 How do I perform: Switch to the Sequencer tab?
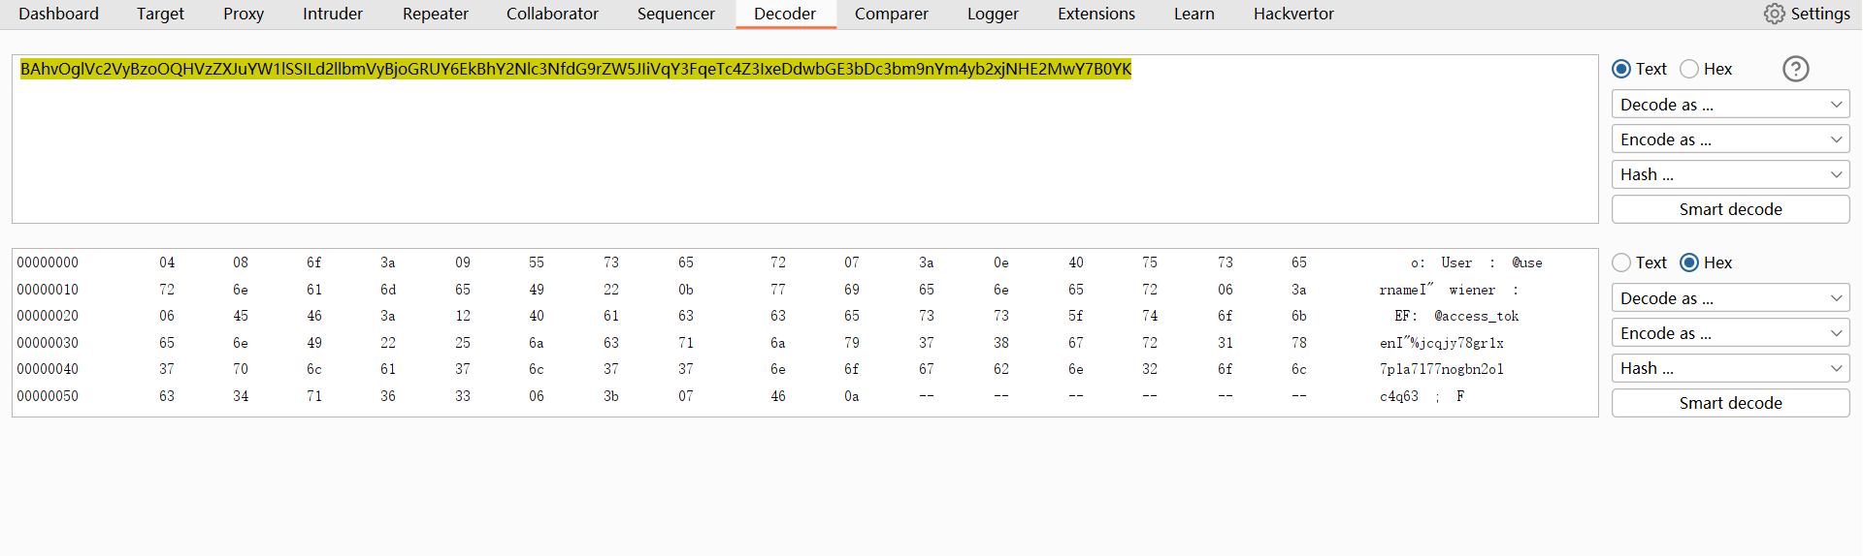coord(676,14)
